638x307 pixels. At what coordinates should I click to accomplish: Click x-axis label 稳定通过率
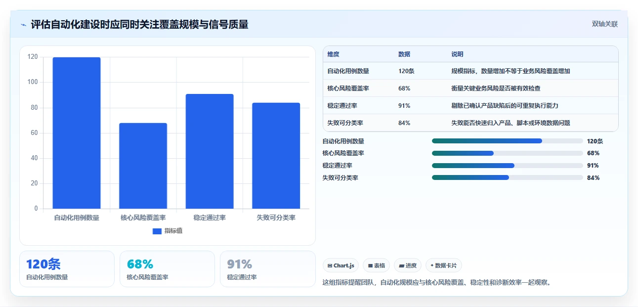tap(210, 218)
